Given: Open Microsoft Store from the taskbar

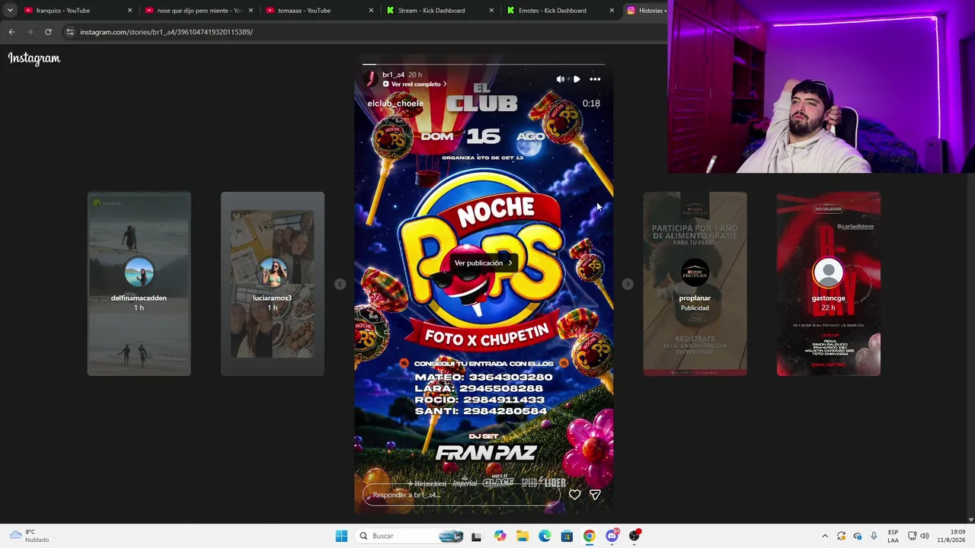Looking at the screenshot, I should 567,536.
